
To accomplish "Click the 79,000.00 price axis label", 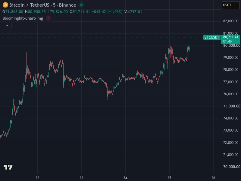I will (x=231, y=58).
